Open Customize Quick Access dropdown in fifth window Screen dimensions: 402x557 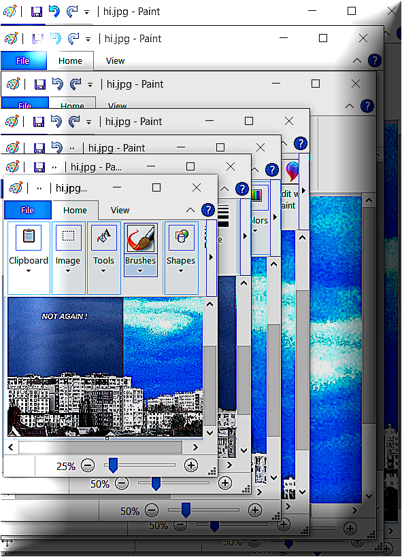[x=90, y=85]
